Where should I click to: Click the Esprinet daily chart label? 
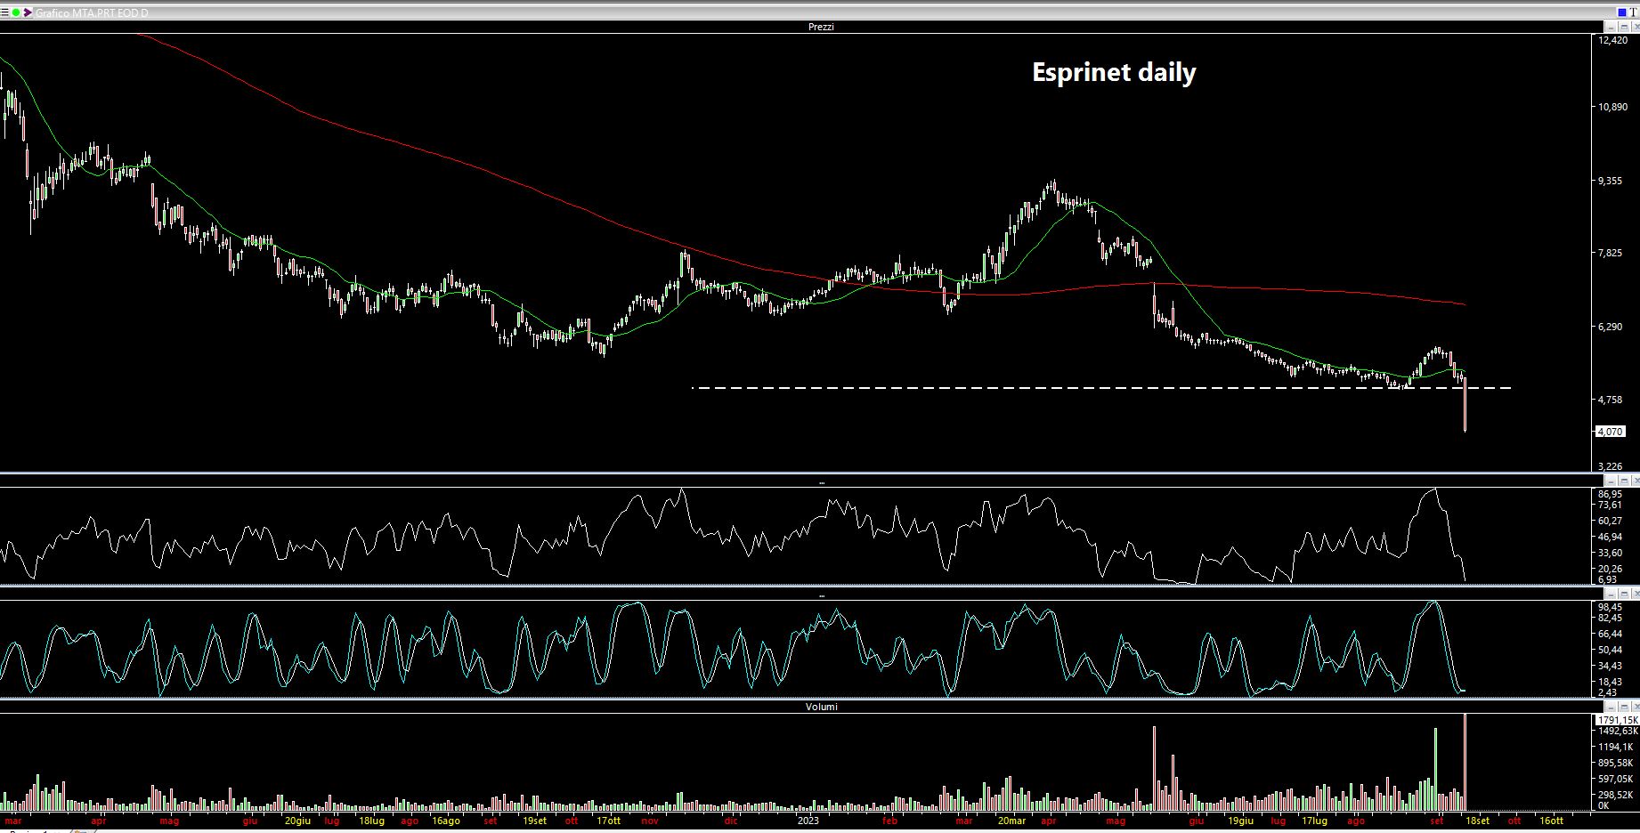tap(1114, 73)
